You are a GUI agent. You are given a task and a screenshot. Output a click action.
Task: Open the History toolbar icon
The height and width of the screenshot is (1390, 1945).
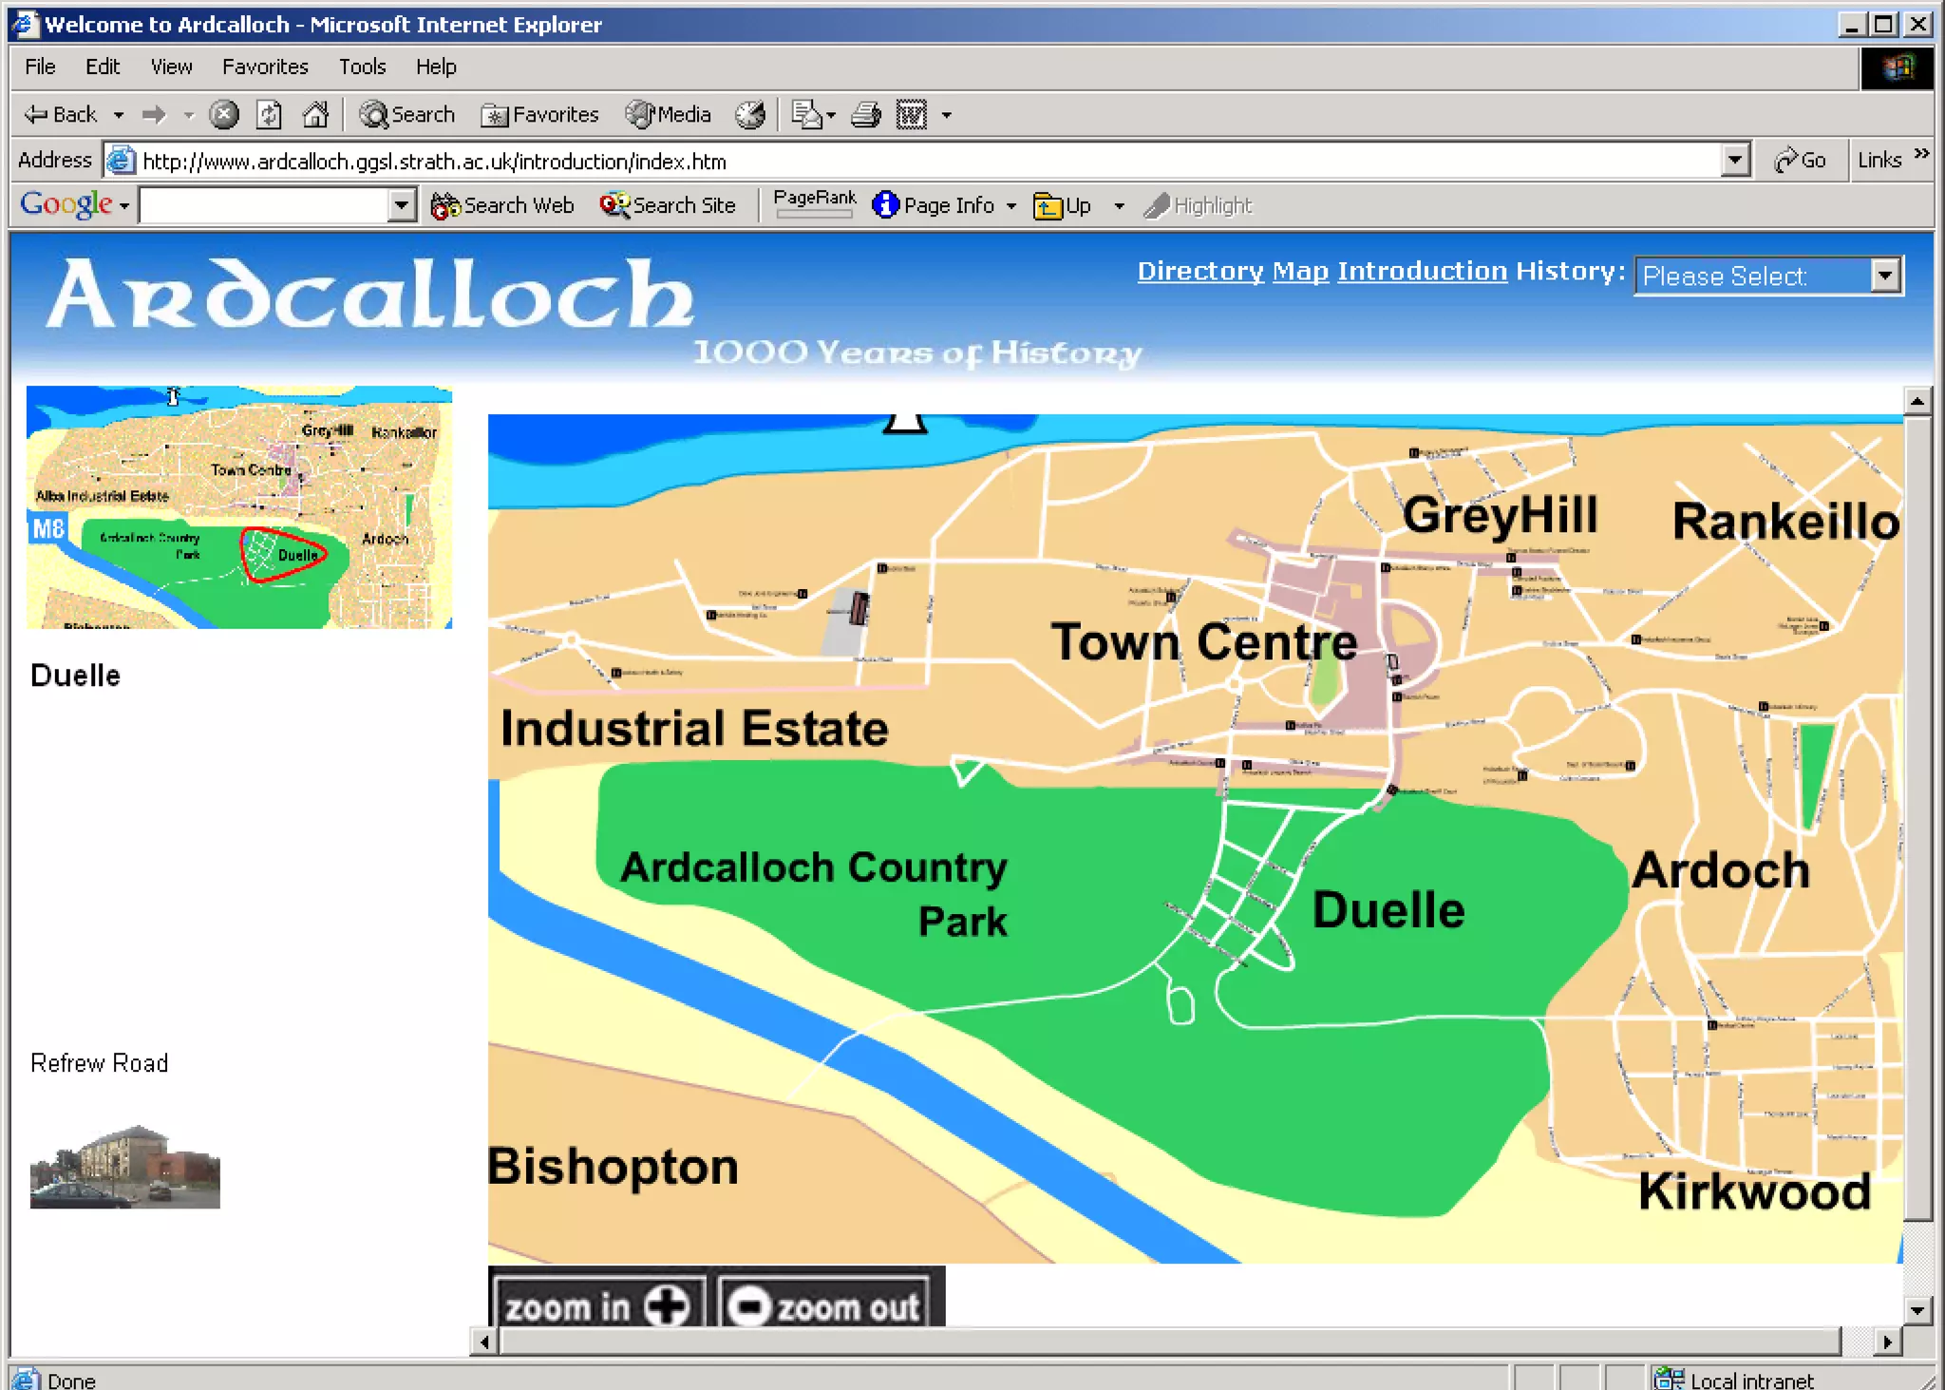(750, 115)
